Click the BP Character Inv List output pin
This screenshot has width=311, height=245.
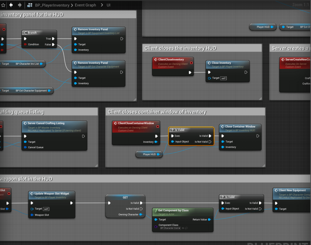(x=41, y=64)
